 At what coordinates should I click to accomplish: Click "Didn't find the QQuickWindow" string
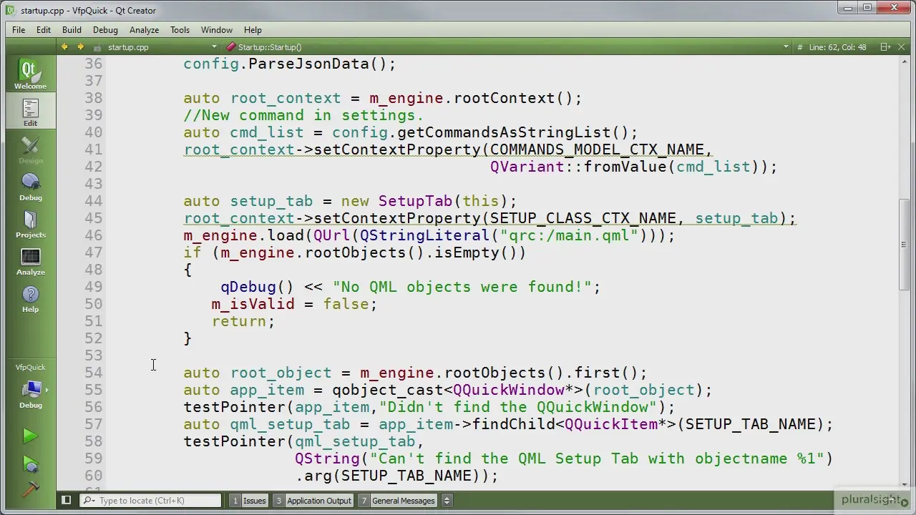coord(518,407)
